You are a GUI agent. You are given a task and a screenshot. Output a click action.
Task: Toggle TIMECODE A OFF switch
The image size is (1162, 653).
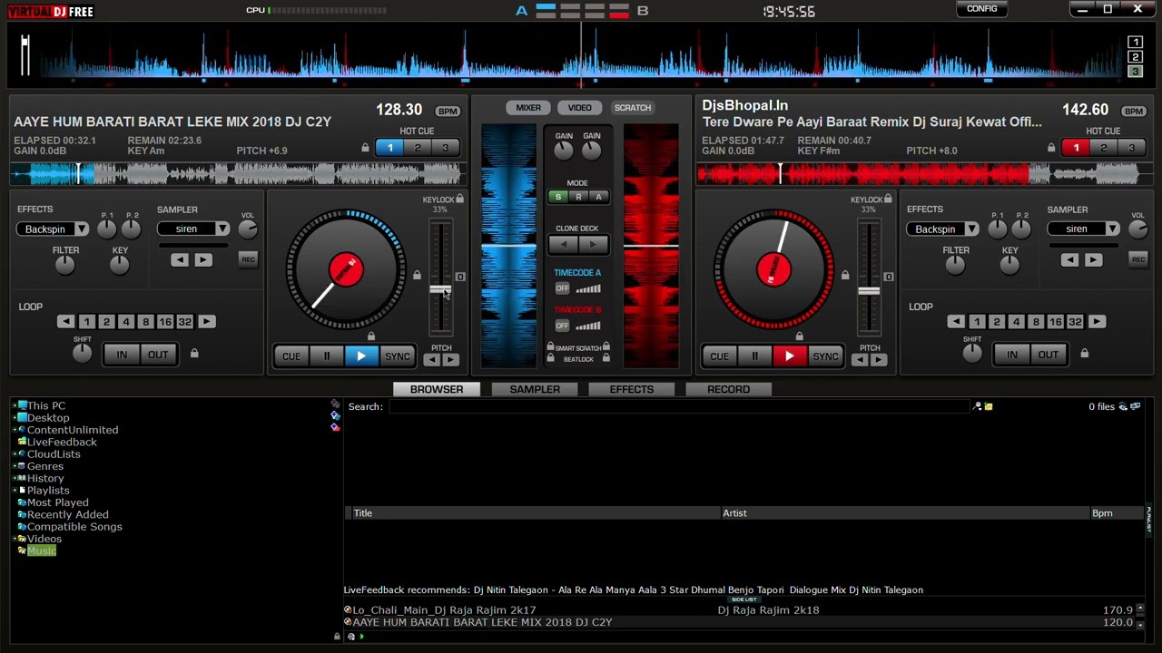click(x=562, y=289)
